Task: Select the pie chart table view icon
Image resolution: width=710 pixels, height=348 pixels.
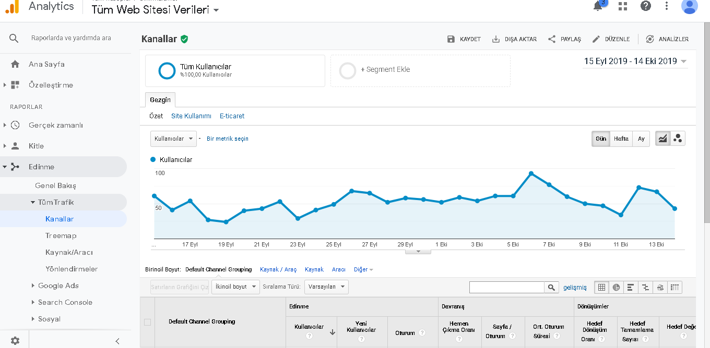Action: click(616, 287)
